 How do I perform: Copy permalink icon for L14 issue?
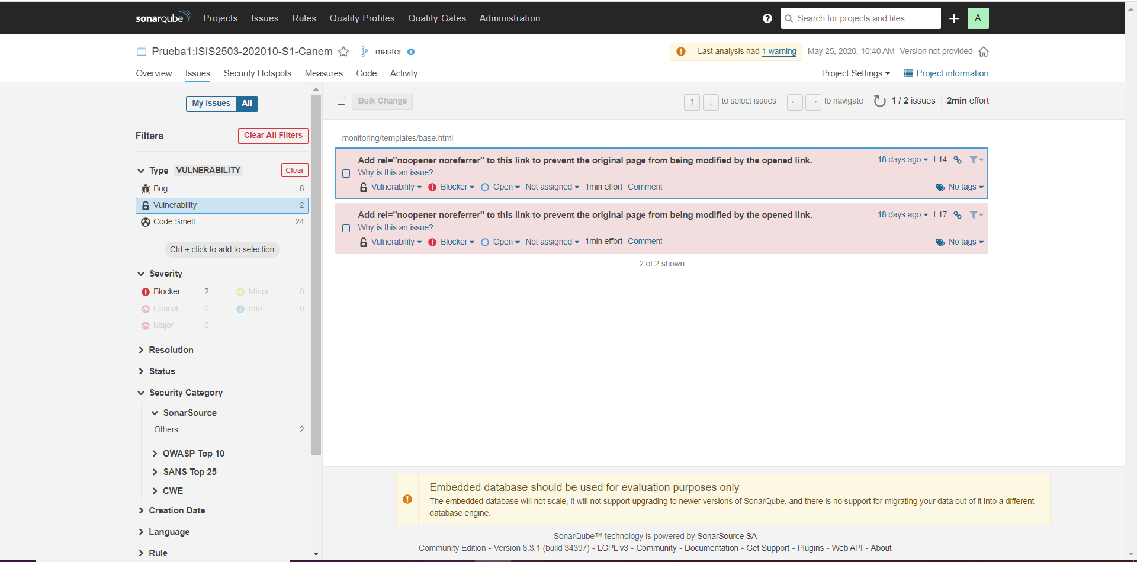[x=958, y=160]
